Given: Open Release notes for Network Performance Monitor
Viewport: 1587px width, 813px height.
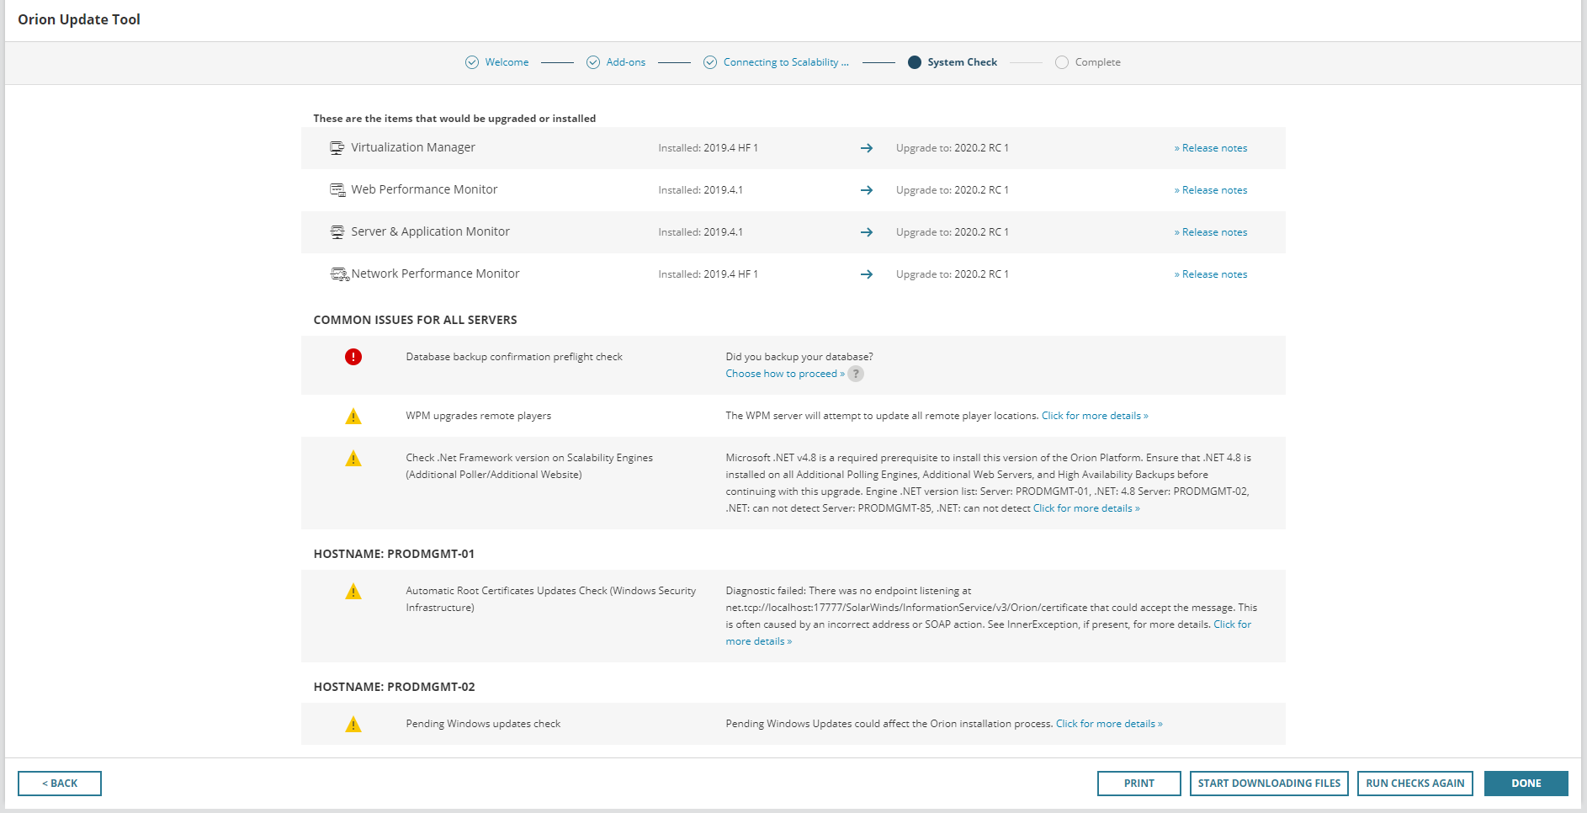Looking at the screenshot, I should point(1211,274).
